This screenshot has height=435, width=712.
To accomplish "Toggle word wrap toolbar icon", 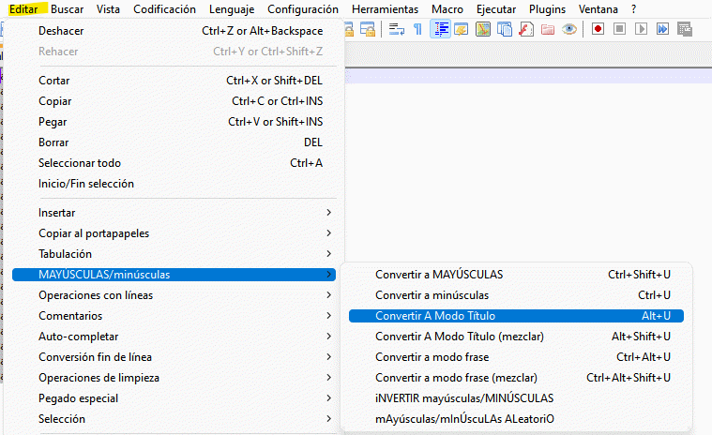I will pos(397,29).
